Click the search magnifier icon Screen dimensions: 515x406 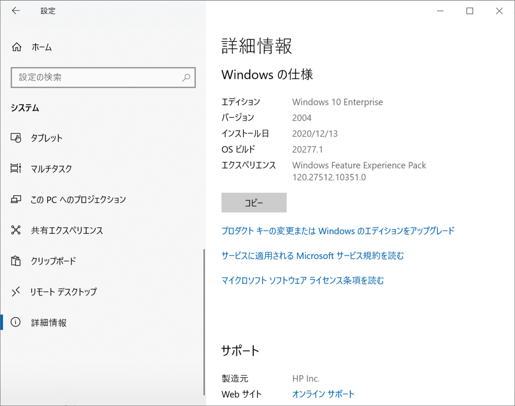[186, 78]
